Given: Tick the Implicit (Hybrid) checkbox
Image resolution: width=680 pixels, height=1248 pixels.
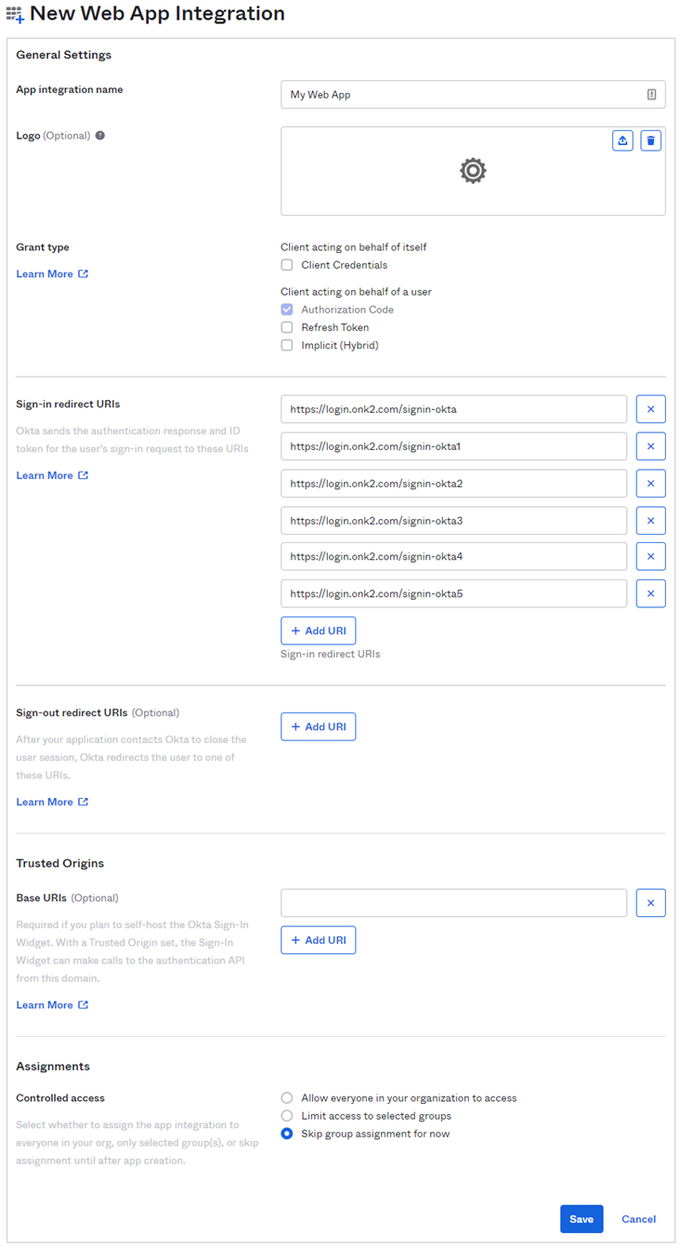Looking at the screenshot, I should pyautogui.click(x=287, y=345).
